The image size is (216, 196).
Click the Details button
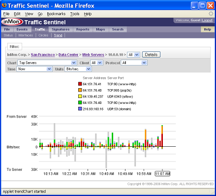pyautogui.click(x=151, y=55)
